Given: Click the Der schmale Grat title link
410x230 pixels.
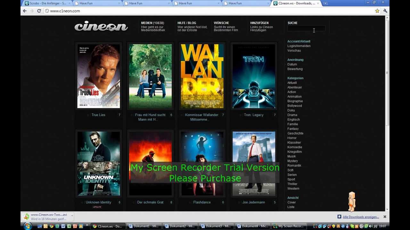Looking at the screenshot, I should pos(150,203).
